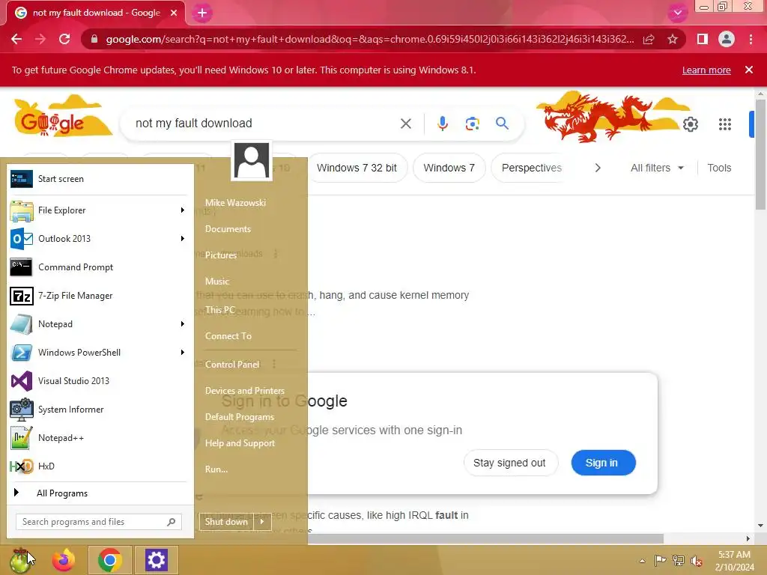Open Devices and Printers

coord(245,391)
